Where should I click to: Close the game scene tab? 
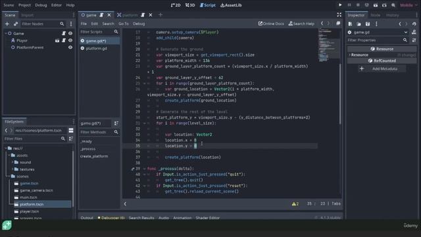point(109,15)
